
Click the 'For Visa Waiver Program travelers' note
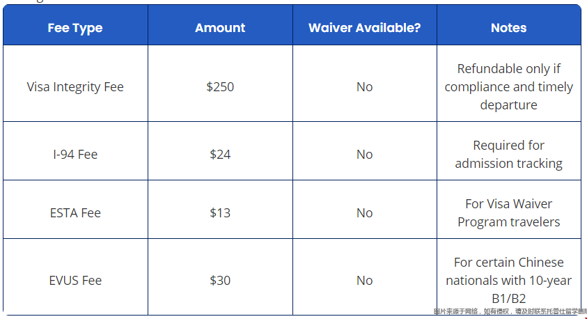coord(508,213)
